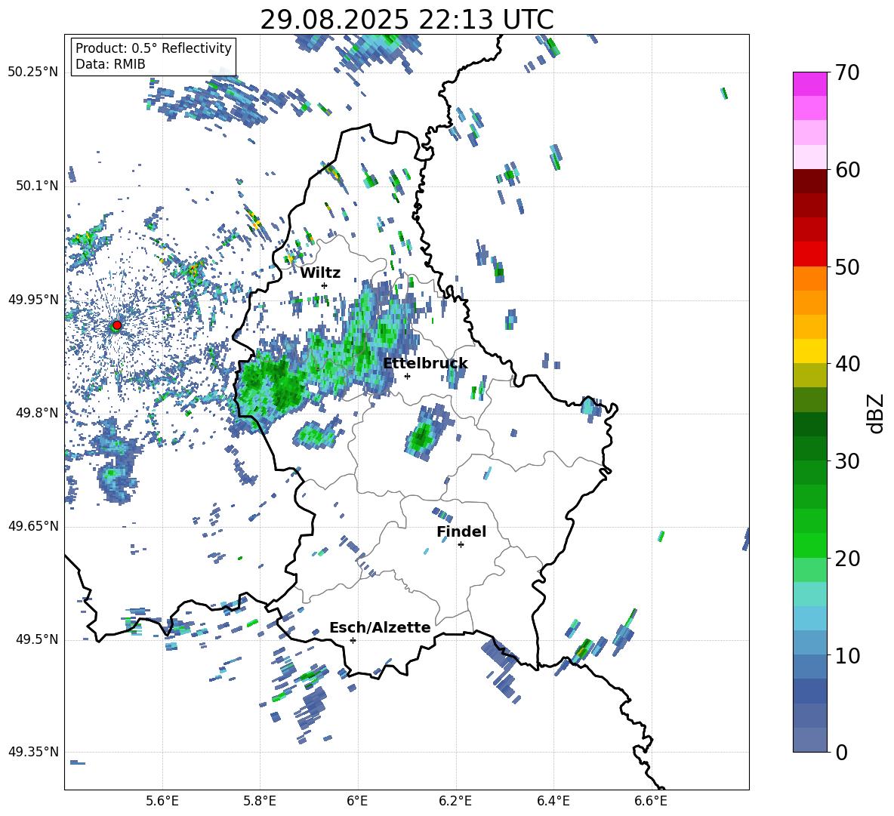Click the 'Product: 0.5° Reflectivity' label
This screenshot has height=816, width=894.
click(153, 48)
